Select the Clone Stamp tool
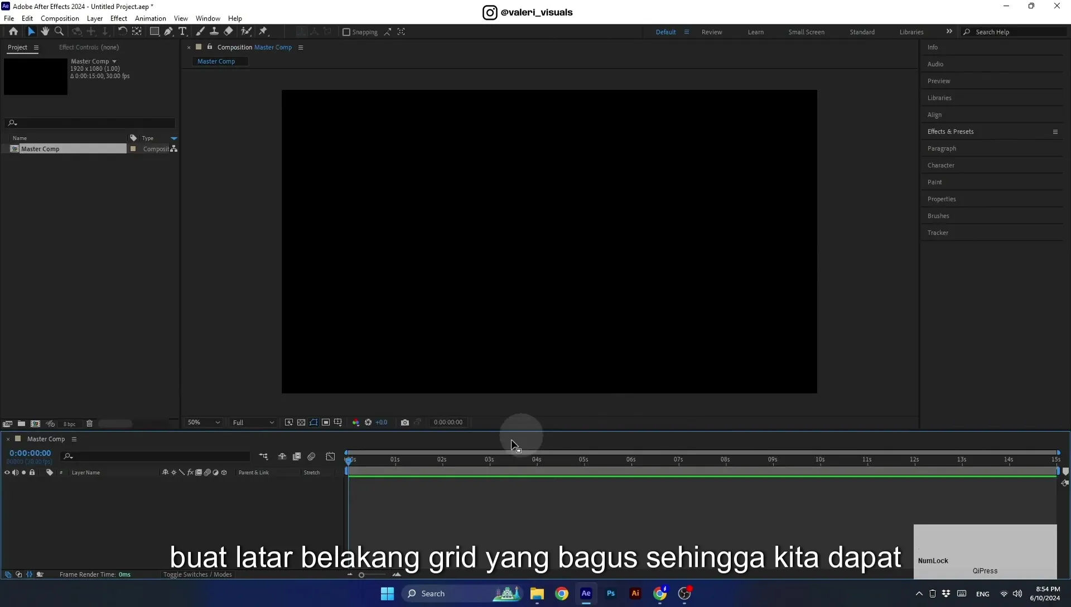The image size is (1071, 607). pos(214,32)
